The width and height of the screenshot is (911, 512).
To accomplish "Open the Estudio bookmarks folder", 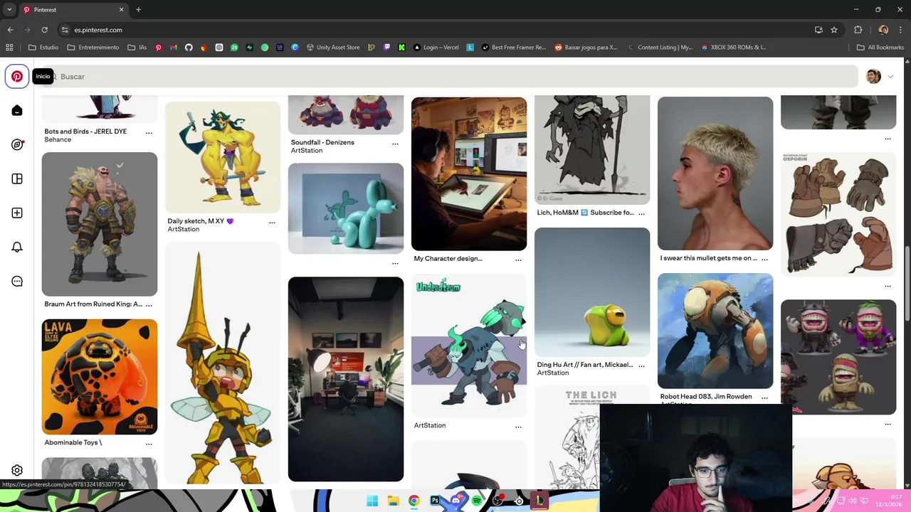I will pos(43,48).
